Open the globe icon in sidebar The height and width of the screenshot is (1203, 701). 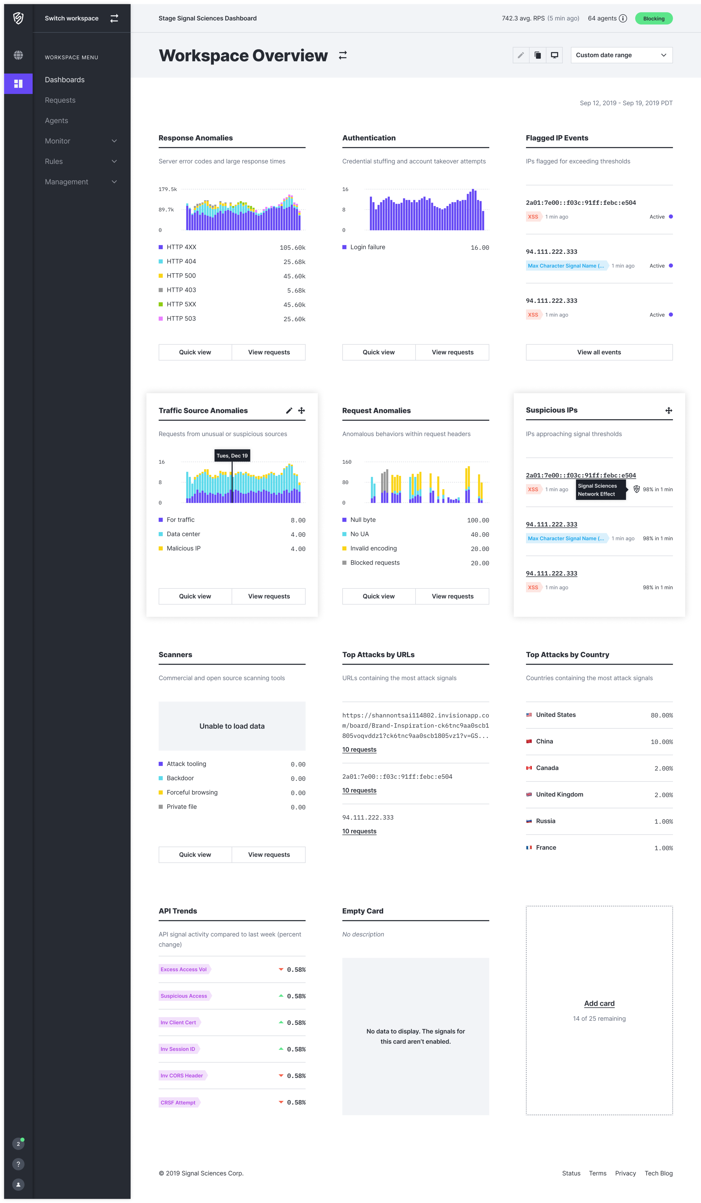coord(18,55)
